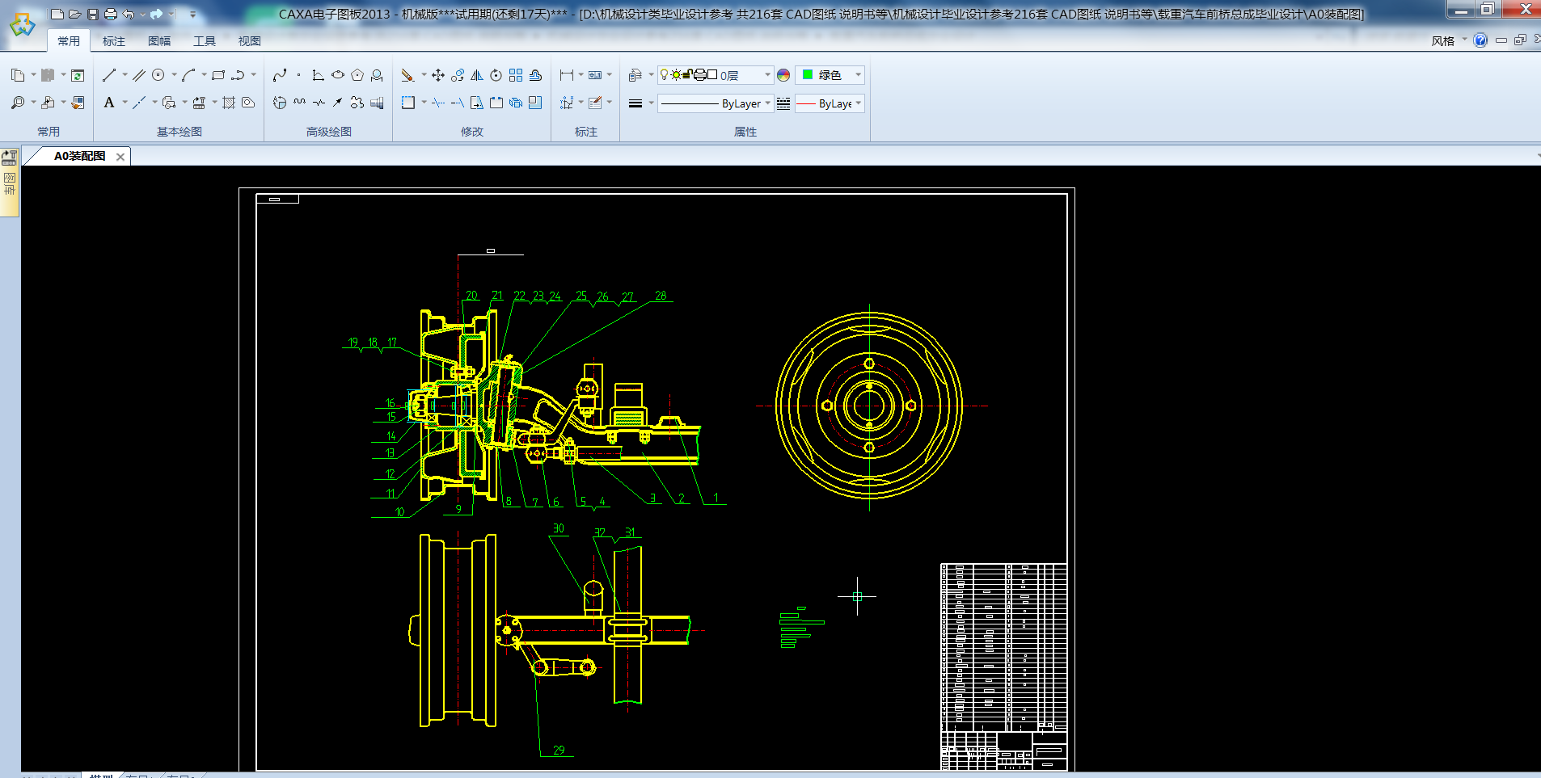Open the 视图 ribbon tab
Image resolution: width=1541 pixels, height=778 pixels.
(x=249, y=41)
